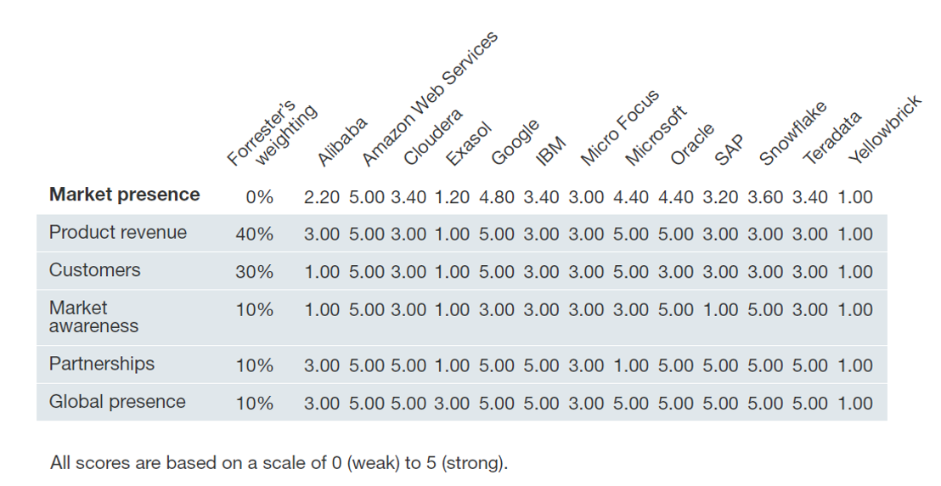
Task: Select the Global presence row label
Action: pyautogui.click(x=116, y=402)
